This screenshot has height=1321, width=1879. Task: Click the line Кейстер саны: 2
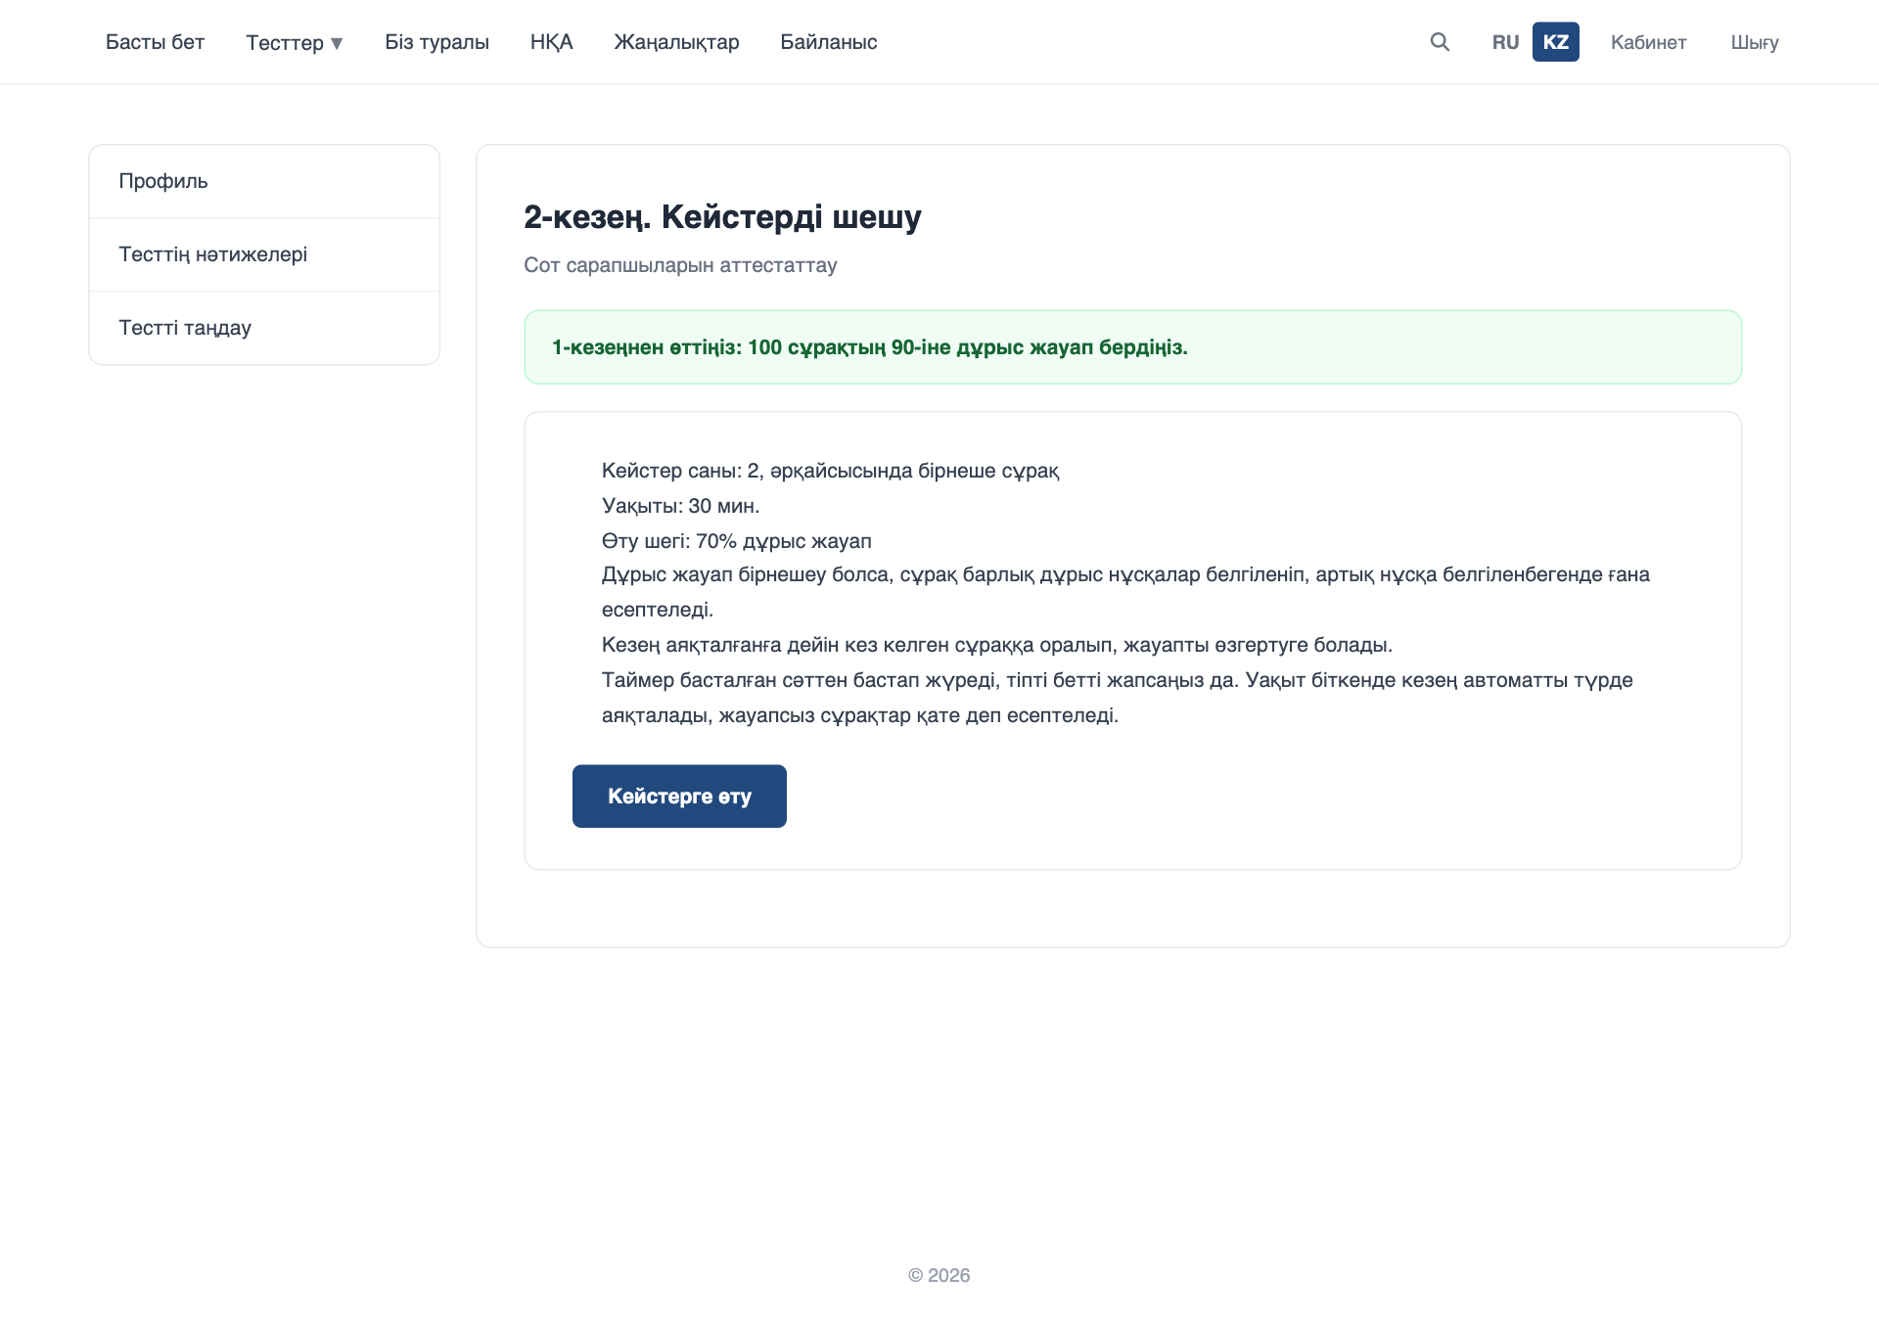click(x=830, y=471)
